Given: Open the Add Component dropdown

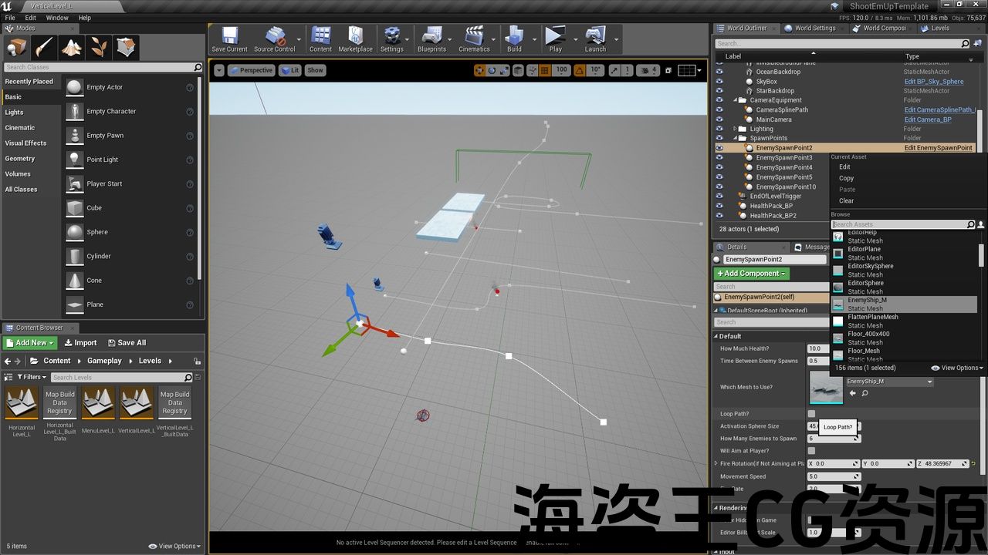Looking at the screenshot, I should click(751, 274).
